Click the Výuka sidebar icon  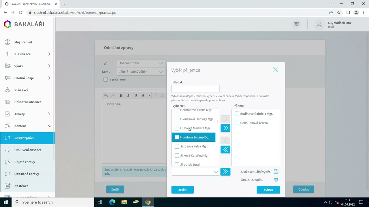click(x=7, y=66)
